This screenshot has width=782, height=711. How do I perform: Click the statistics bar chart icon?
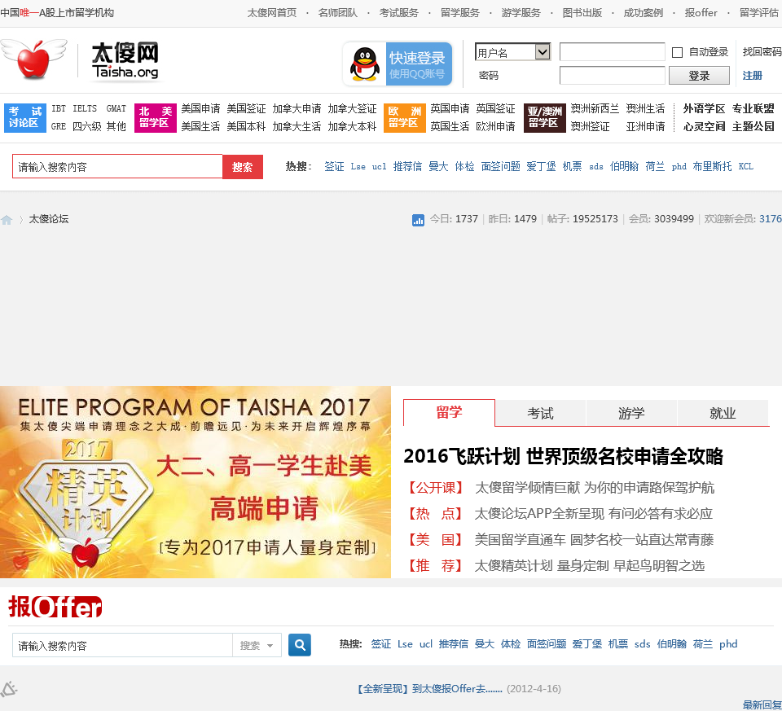pos(418,219)
